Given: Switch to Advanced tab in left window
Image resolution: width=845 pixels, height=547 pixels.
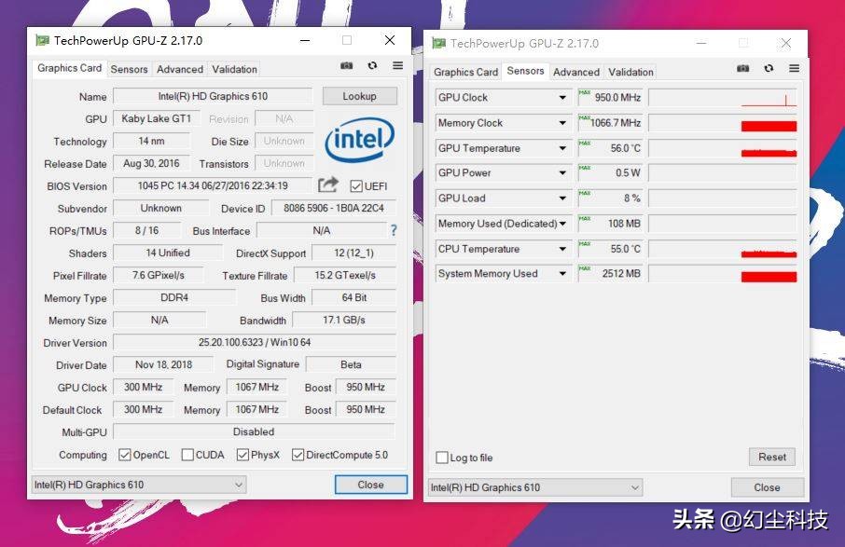Looking at the screenshot, I should tap(180, 70).
